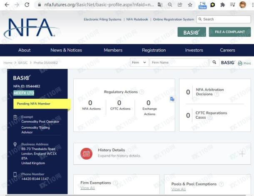Click the BASIC logo in breadcrumb bar
254x196 pixels.
click(228, 62)
